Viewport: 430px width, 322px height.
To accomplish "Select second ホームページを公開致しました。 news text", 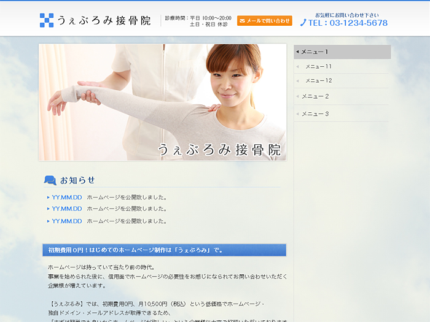I will [x=127, y=209].
